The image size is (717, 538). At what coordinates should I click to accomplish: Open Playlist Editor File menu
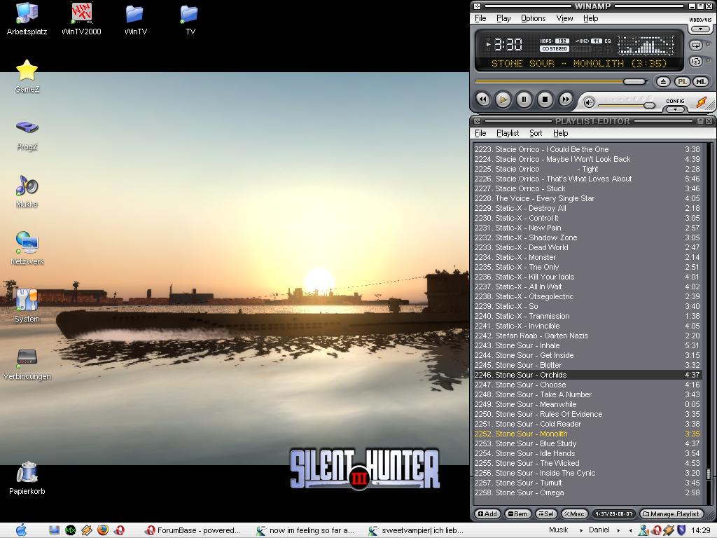(480, 133)
